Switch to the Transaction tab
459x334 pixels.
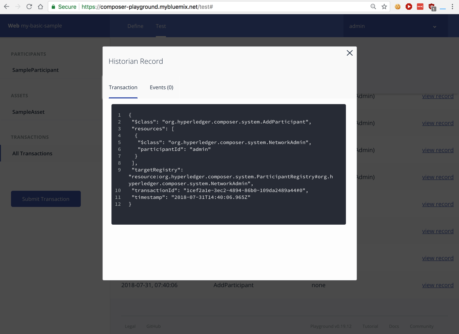[123, 88]
